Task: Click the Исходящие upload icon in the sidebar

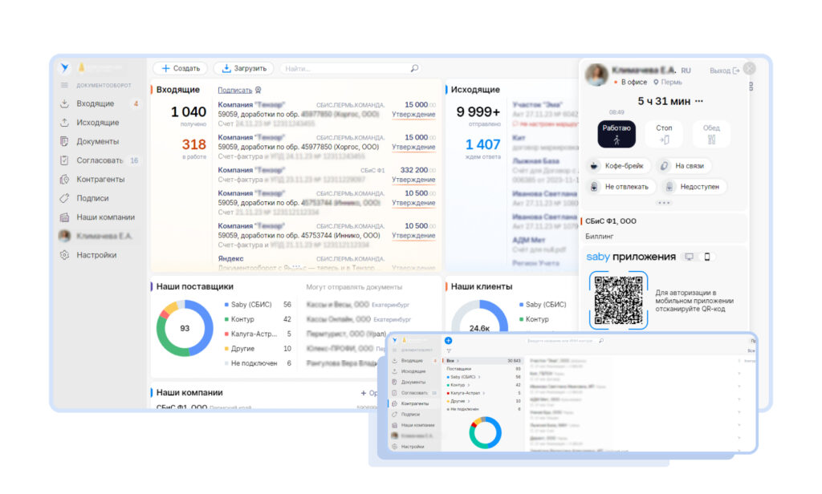Action: (x=64, y=123)
